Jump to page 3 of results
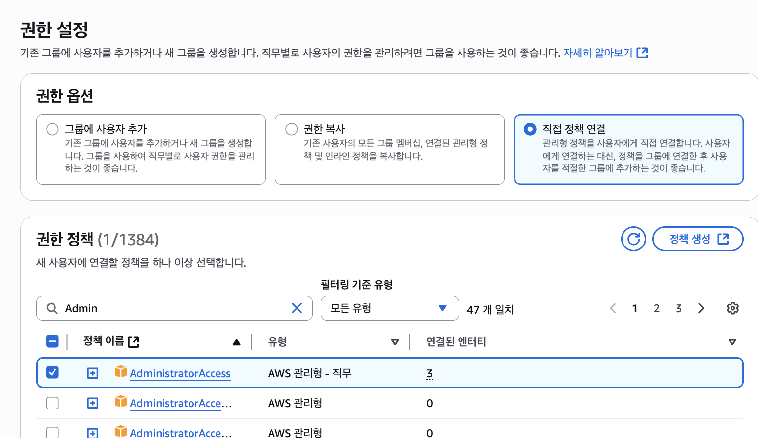 [x=678, y=308]
